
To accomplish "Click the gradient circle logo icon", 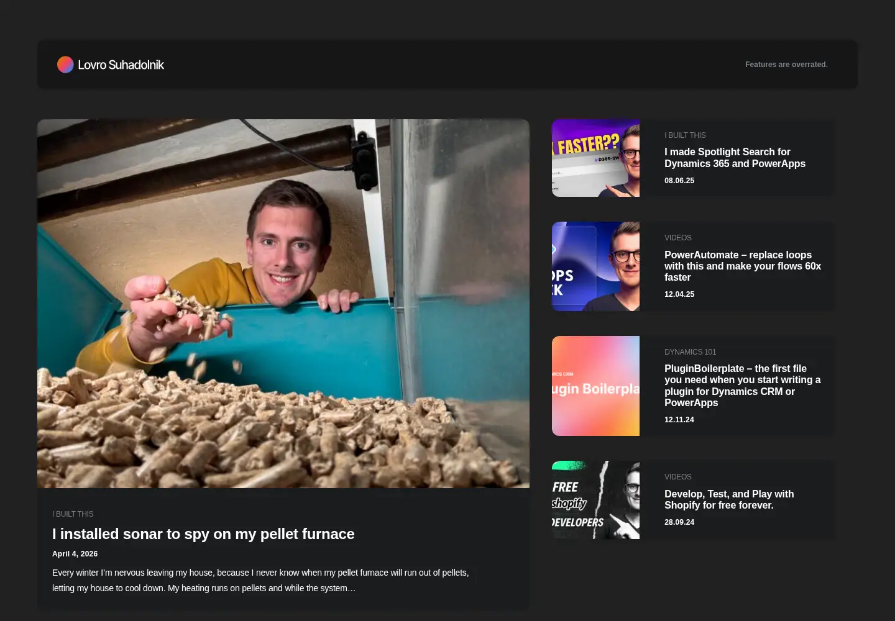I will point(65,65).
